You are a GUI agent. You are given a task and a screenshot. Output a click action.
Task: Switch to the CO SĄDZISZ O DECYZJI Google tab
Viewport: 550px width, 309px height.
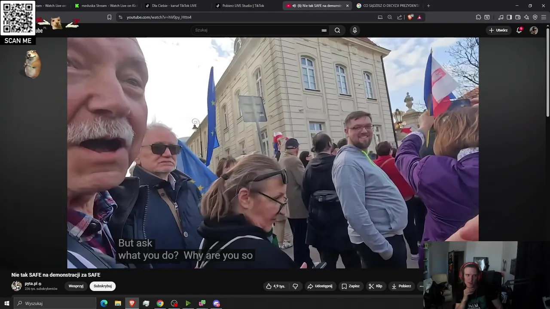click(388, 6)
